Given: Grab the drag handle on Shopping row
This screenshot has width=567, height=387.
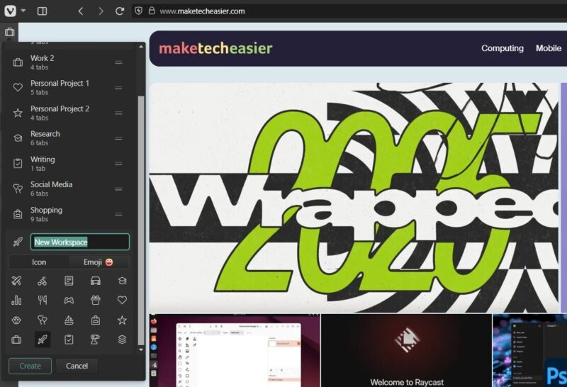Looking at the screenshot, I should coord(118,215).
